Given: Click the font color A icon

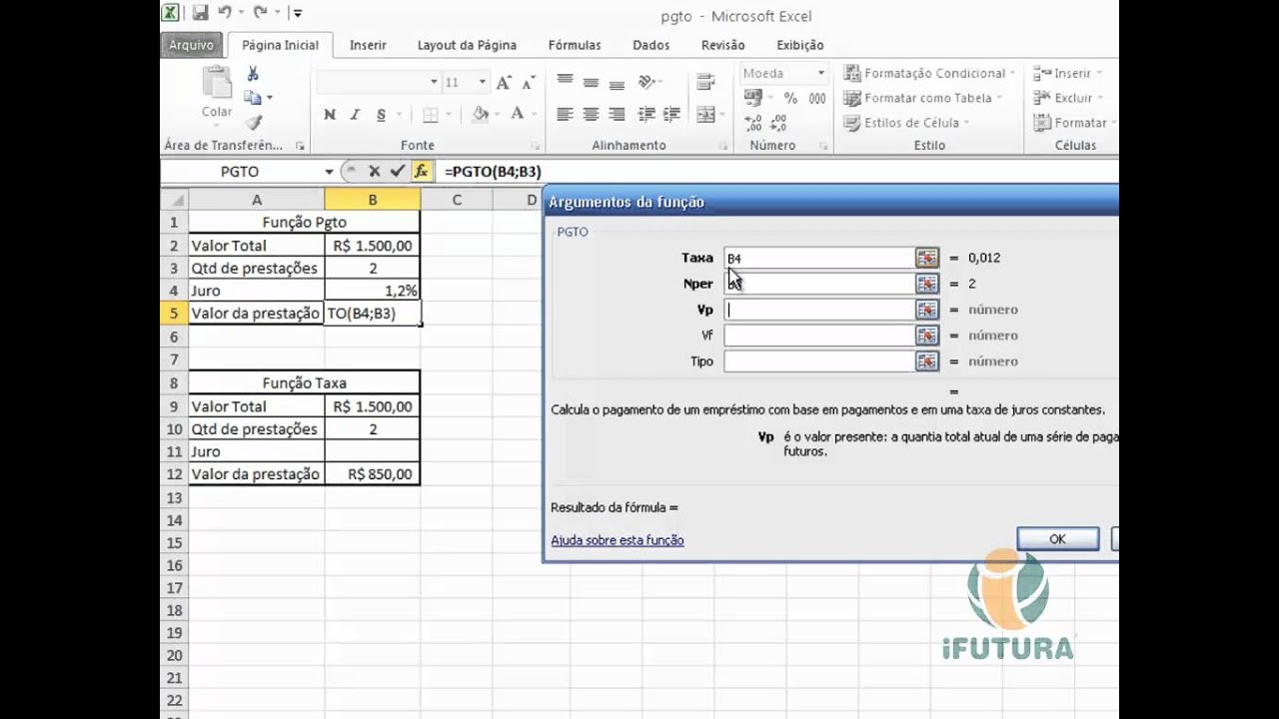Looking at the screenshot, I should [x=518, y=115].
